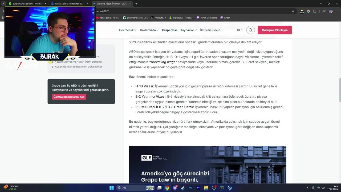This screenshot has height=192, width=341.
Task: Open the USD/GBP taskbar widget
Action: (11, 188)
